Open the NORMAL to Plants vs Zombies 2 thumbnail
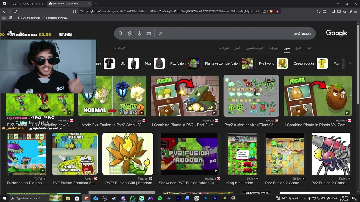 pyautogui.click(x=112, y=96)
